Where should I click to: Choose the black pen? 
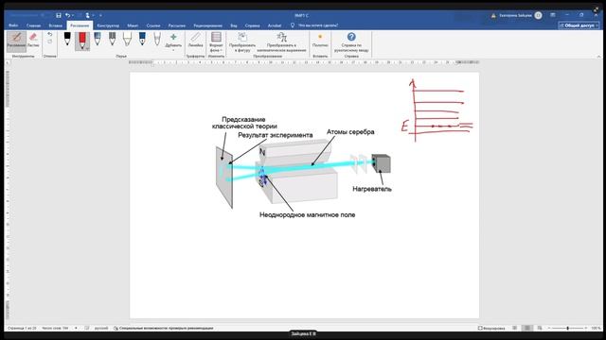click(67, 40)
